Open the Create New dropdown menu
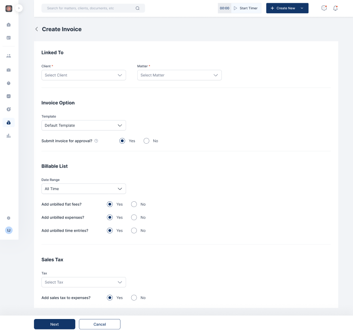The height and width of the screenshot is (331, 353). coord(287,8)
